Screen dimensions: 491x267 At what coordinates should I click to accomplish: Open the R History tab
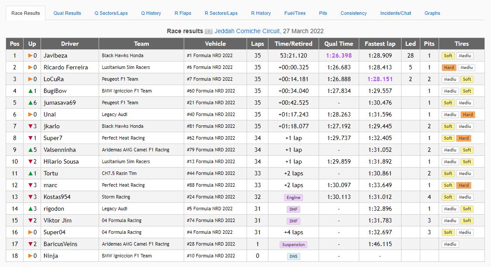tap(261, 13)
